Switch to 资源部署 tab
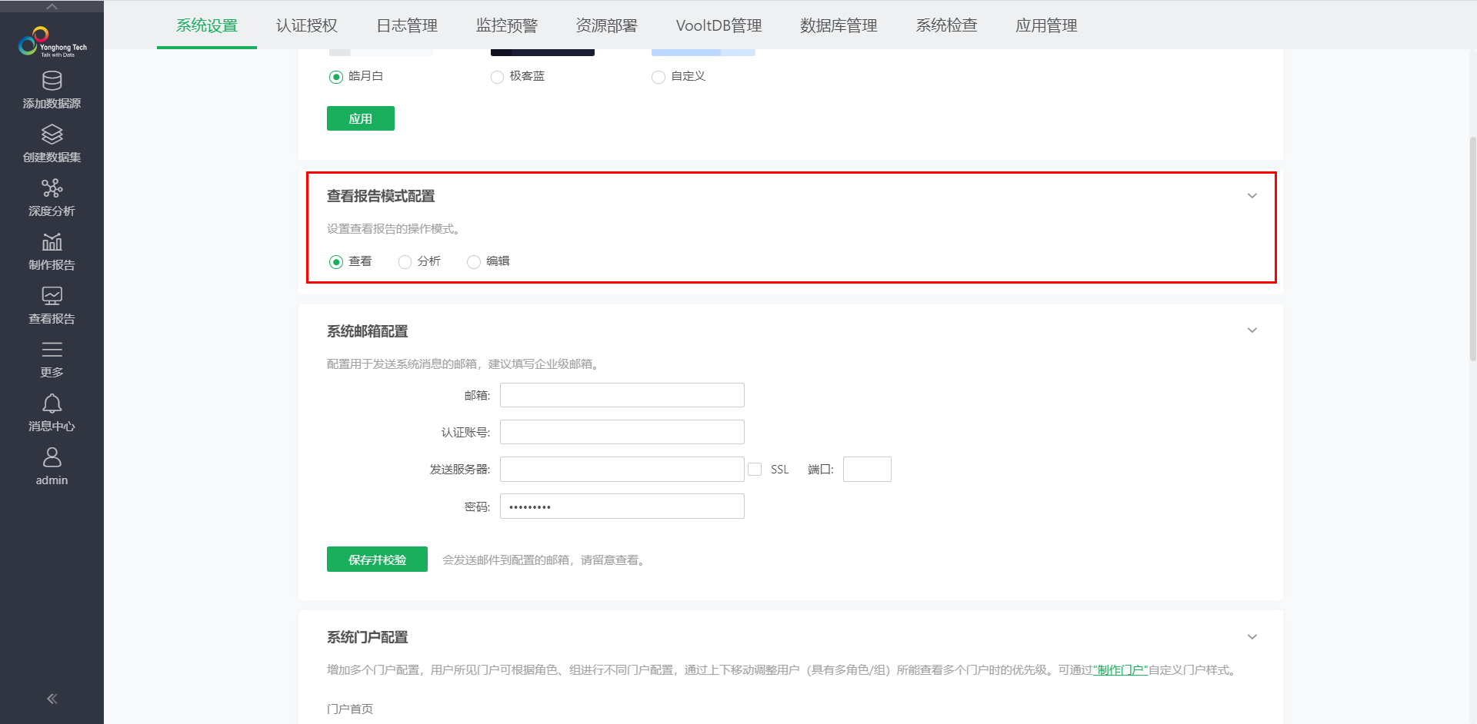The width and height of the screenshot is (1477, 724). coord(606,25)
